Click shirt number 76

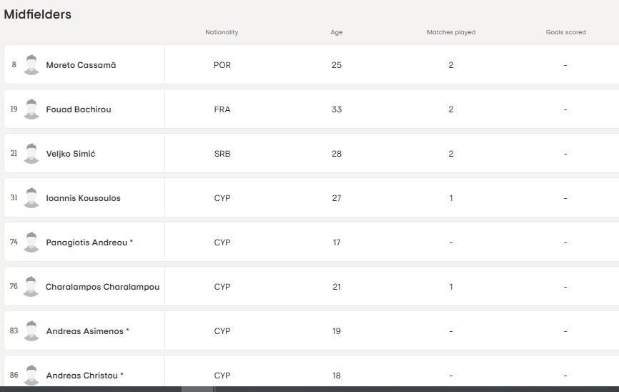pos(14,286)
